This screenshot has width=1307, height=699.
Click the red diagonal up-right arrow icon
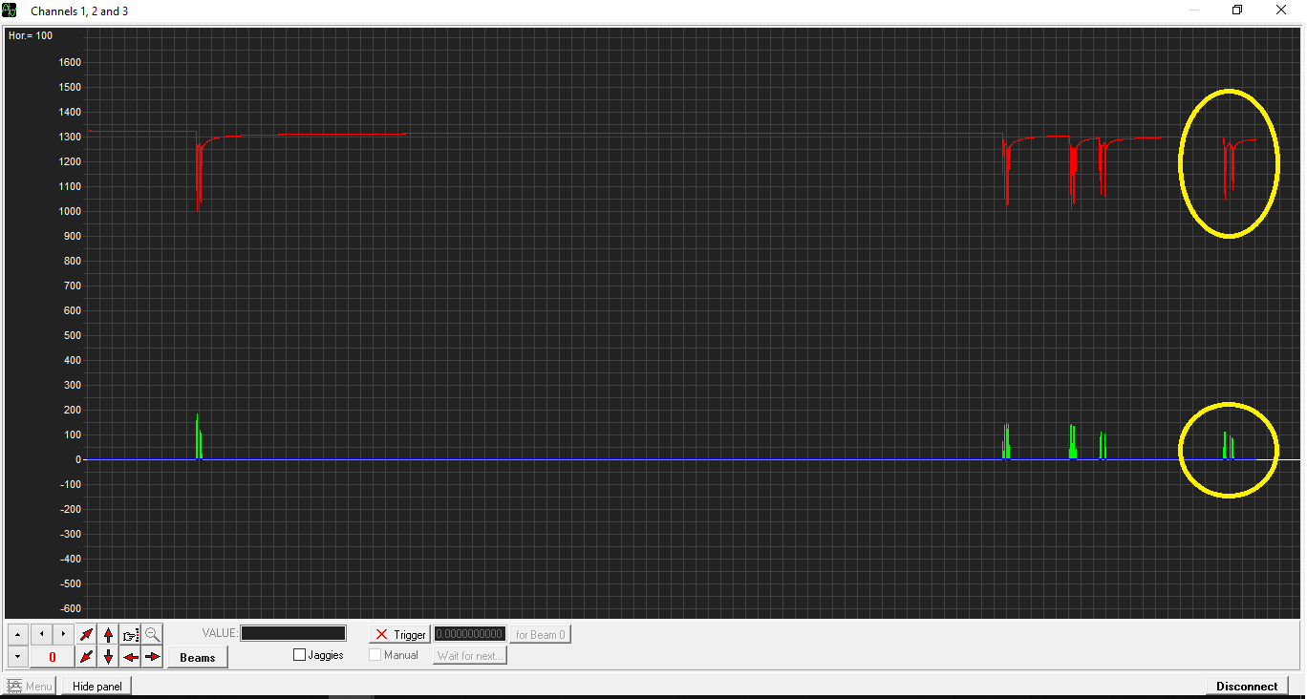click(x=87, y=634)
